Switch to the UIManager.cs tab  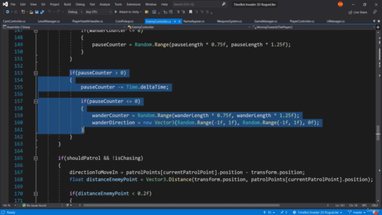coord(335,21)
